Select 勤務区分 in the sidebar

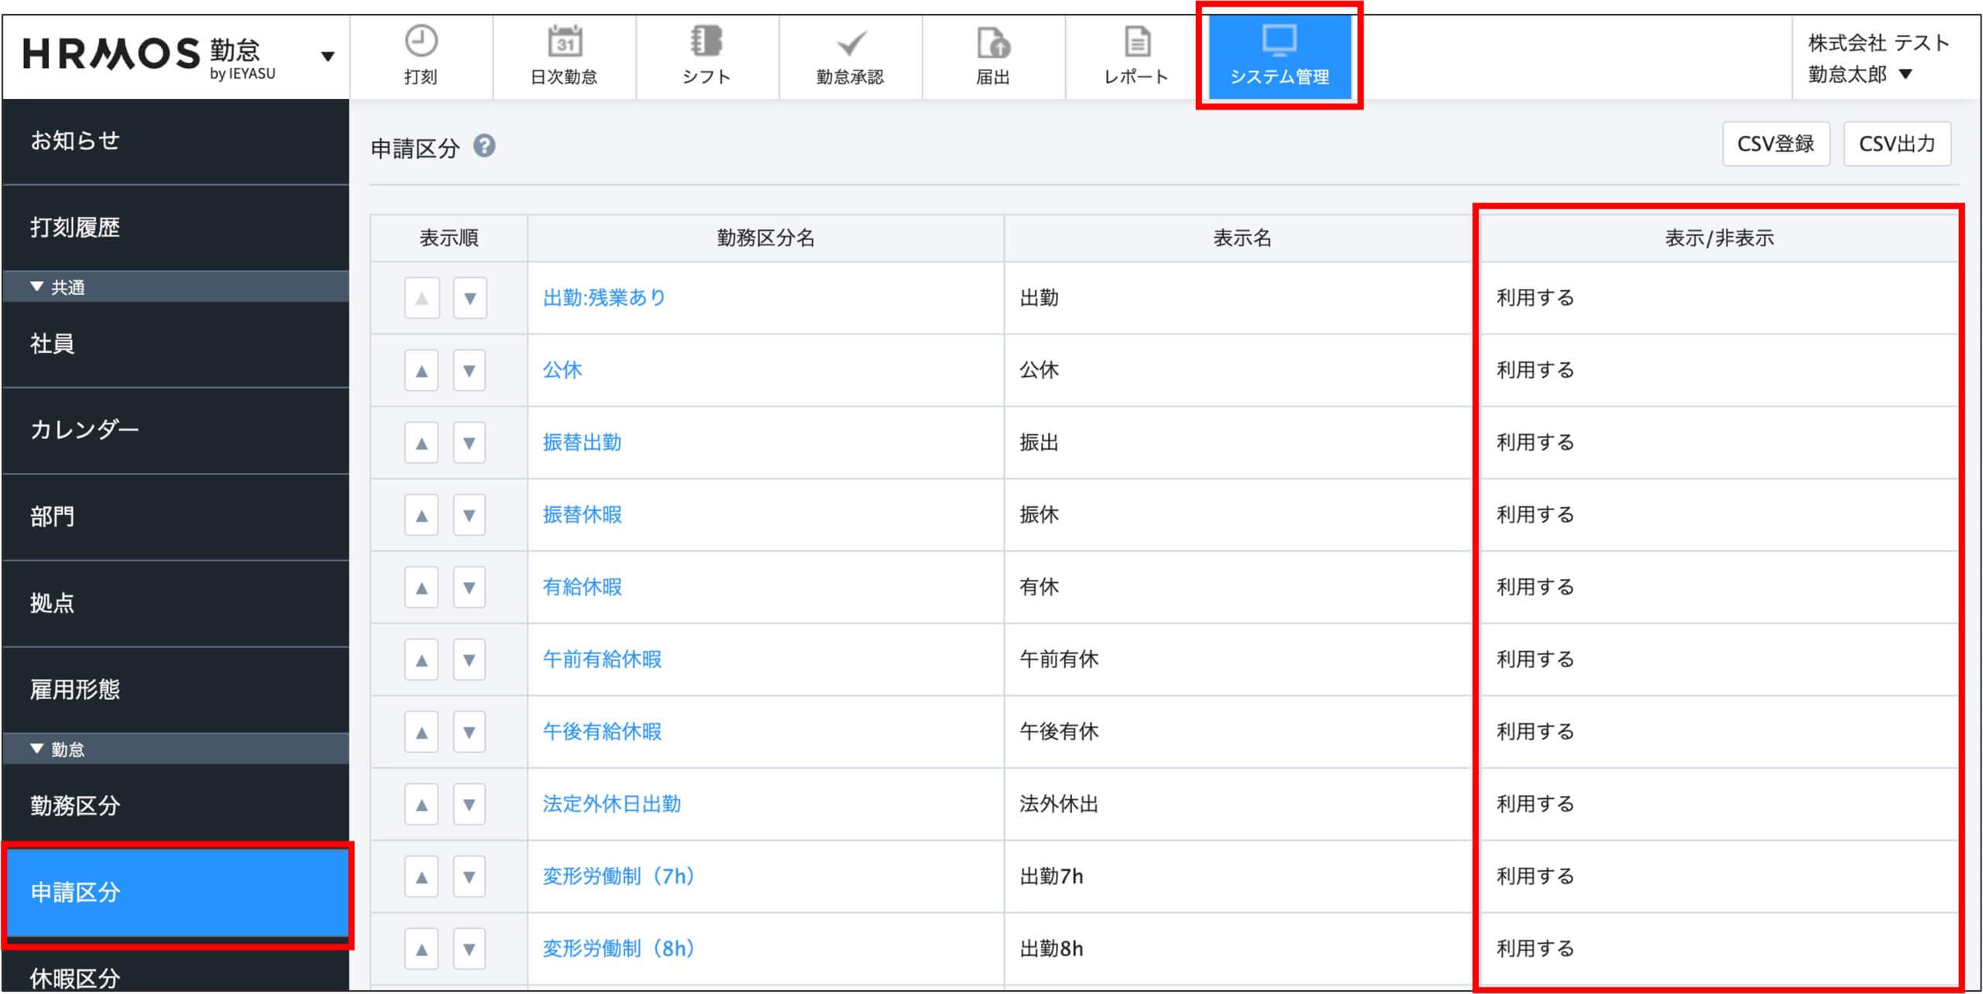click(x=75, y=806)
